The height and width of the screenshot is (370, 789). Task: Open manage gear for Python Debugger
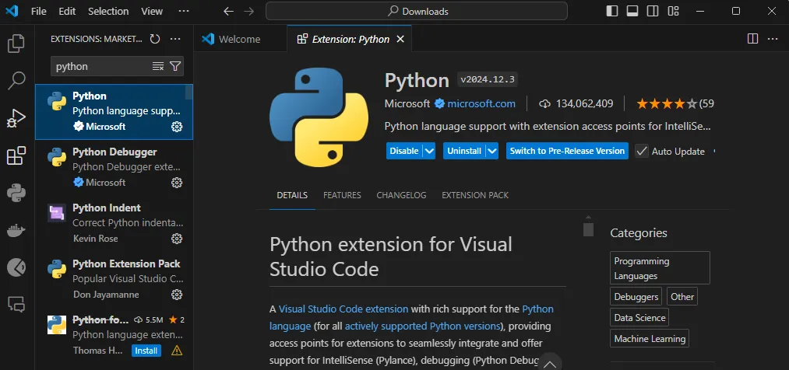(x=177, y=182)
